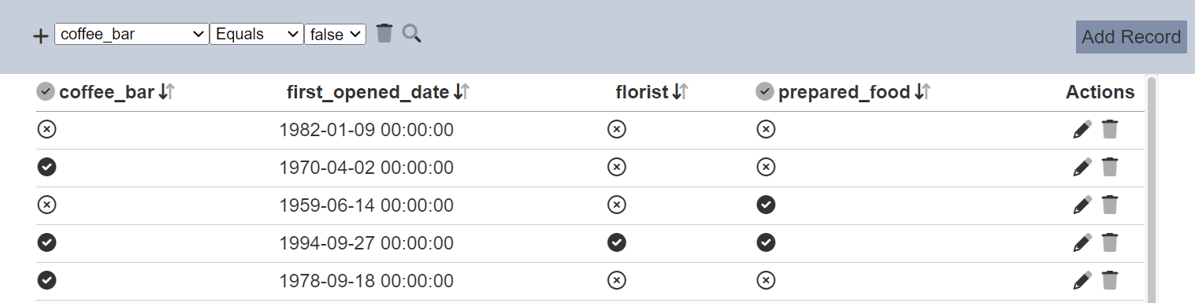Click the Add Record button
1195x303 pixels.
pyautogui.click(x=1131, y=37)
